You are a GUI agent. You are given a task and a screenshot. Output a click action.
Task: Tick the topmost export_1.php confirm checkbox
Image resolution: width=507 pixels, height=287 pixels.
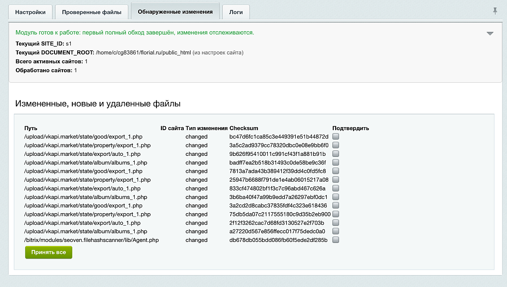pyautogui.click(x=336, y=137)
